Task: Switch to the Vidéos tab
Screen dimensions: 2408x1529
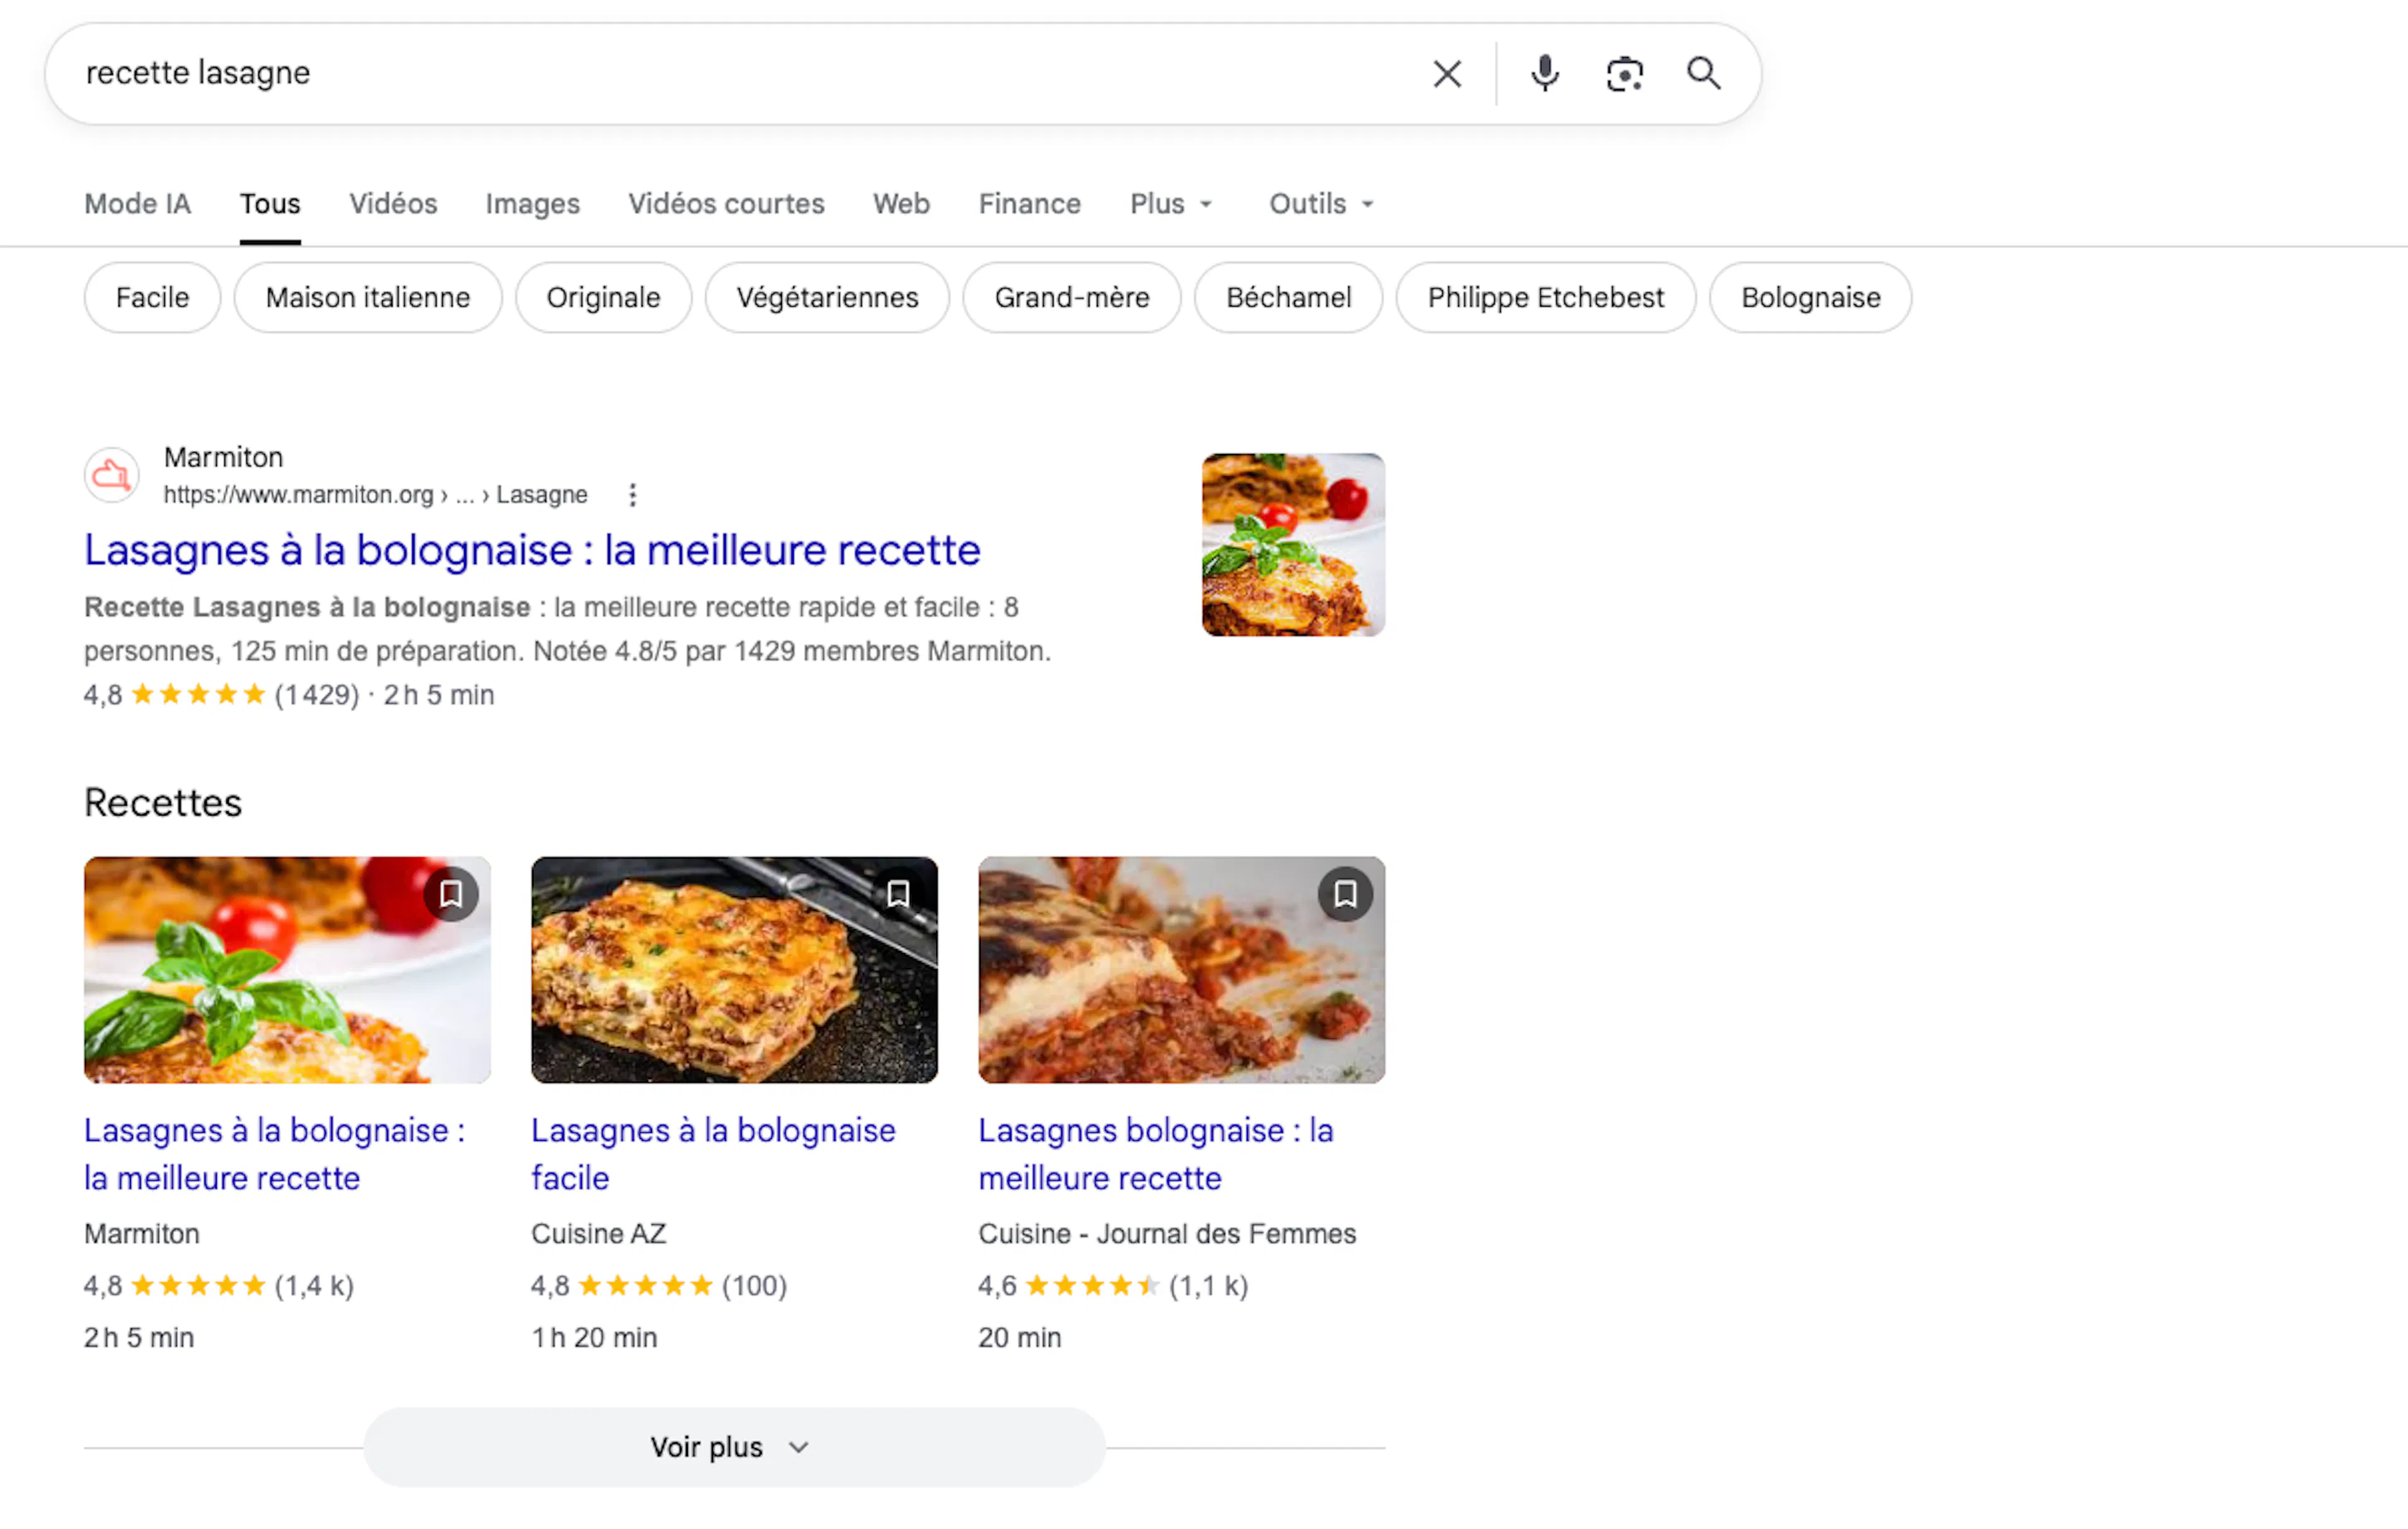Action: 393,204
